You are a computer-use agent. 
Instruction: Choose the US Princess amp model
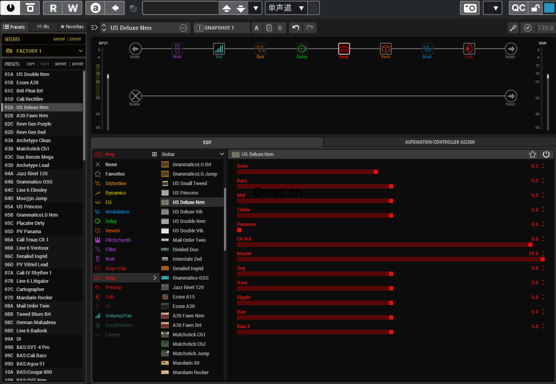click(x=192, y=193)
